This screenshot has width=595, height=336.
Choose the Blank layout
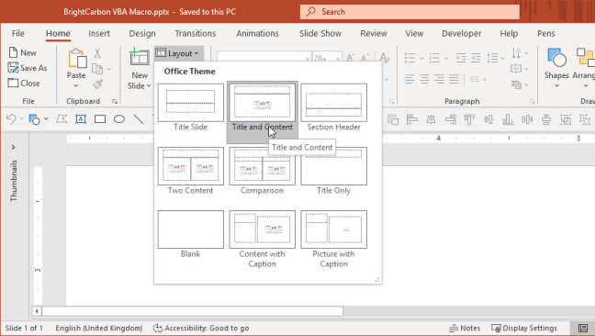click(191, 234)
